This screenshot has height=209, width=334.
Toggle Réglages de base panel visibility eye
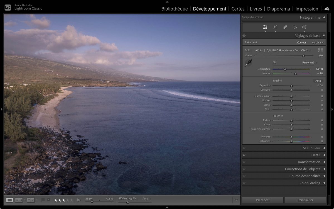(244, 36)
